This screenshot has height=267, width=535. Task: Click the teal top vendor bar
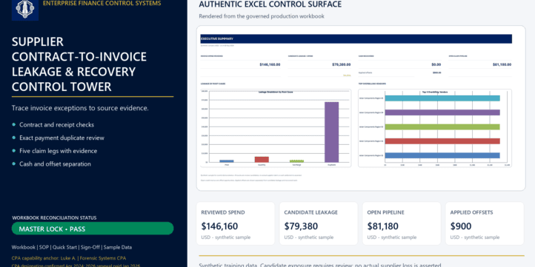coord(442,98)
